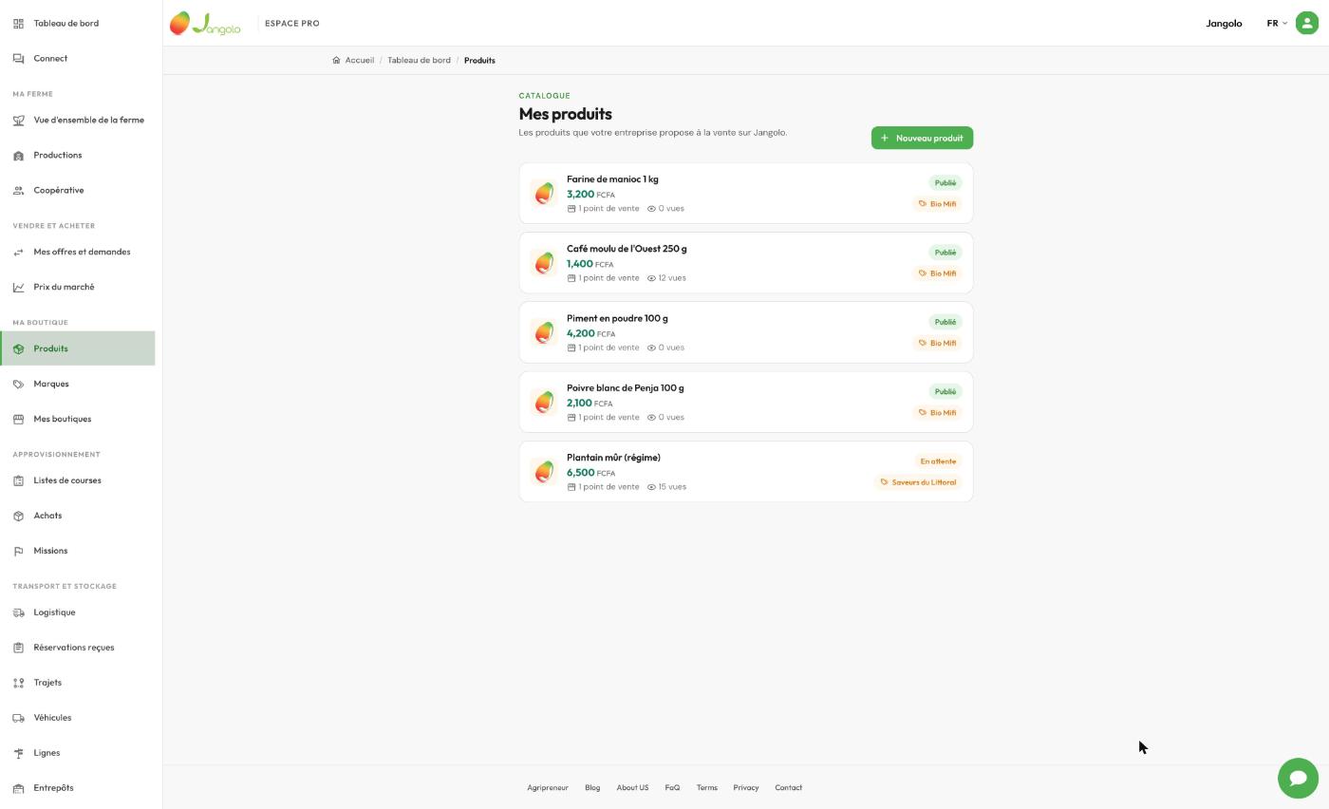Click the Coopérative sidebar icon

pyautogui.click(x=18, y=191)
